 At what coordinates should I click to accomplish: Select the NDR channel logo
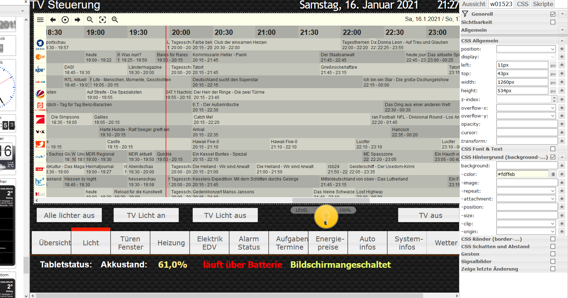40,70
